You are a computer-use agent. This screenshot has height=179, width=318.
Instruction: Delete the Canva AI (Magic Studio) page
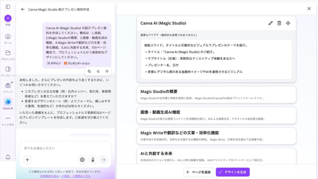pyautogui.click(x=279, y=23)
